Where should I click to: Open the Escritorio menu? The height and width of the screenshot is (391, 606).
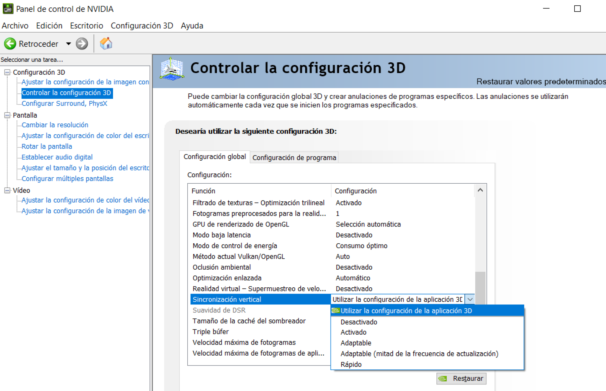[x=86, y=26]
